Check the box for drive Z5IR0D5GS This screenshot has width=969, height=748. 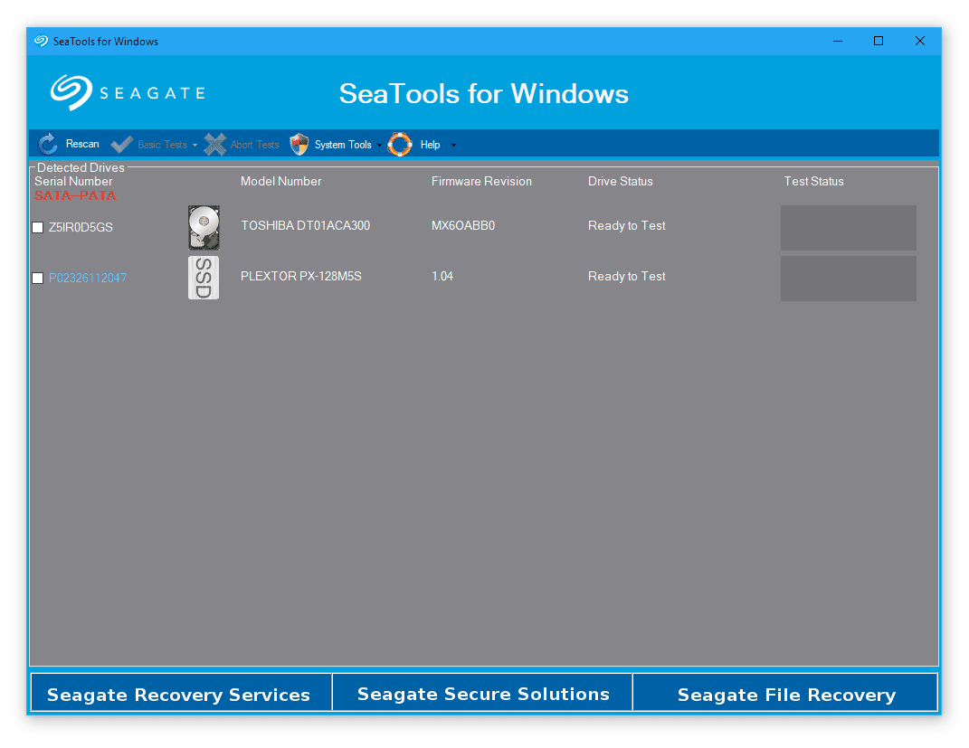click(38, 227)
